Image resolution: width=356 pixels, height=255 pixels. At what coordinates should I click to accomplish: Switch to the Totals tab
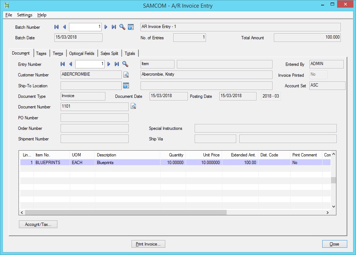(x=130, y=53)
